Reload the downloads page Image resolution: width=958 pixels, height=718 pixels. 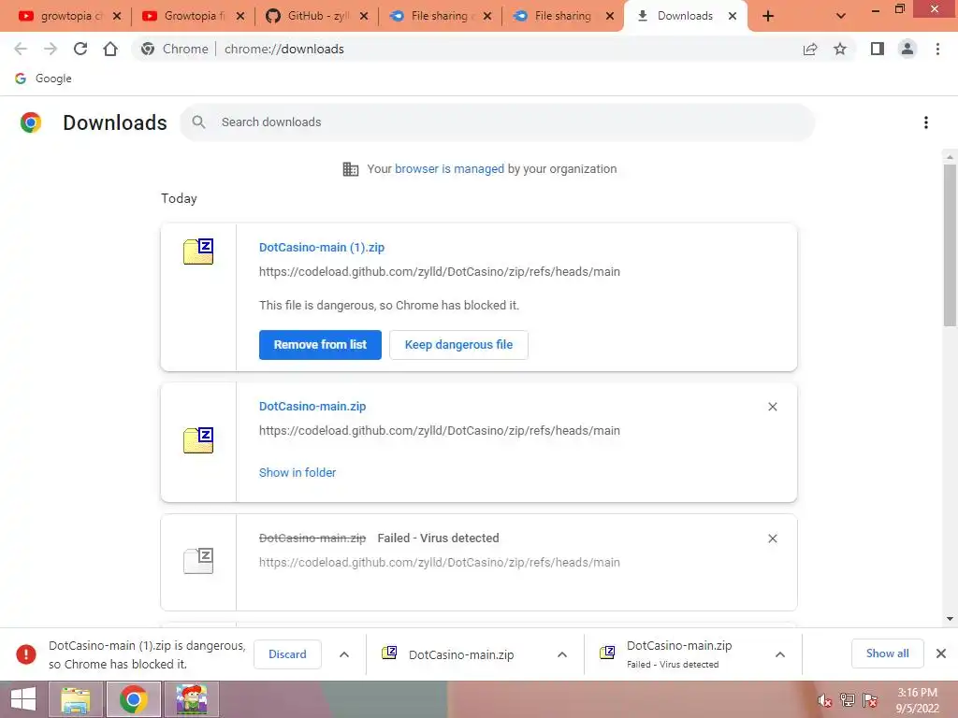point(80,49)
